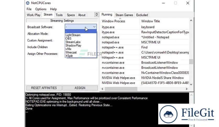Sort by the Window Title column header
Viewport: 219px width, 127px height.
pos(165,21)
